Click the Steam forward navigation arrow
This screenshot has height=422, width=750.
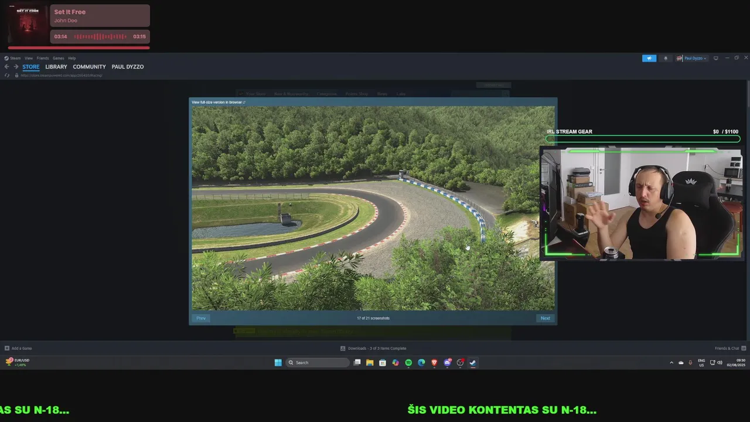pos(16,67)
